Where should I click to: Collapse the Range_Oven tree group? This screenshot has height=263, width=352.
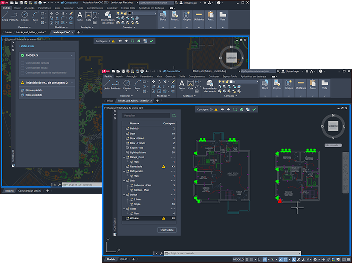[124, 157]
